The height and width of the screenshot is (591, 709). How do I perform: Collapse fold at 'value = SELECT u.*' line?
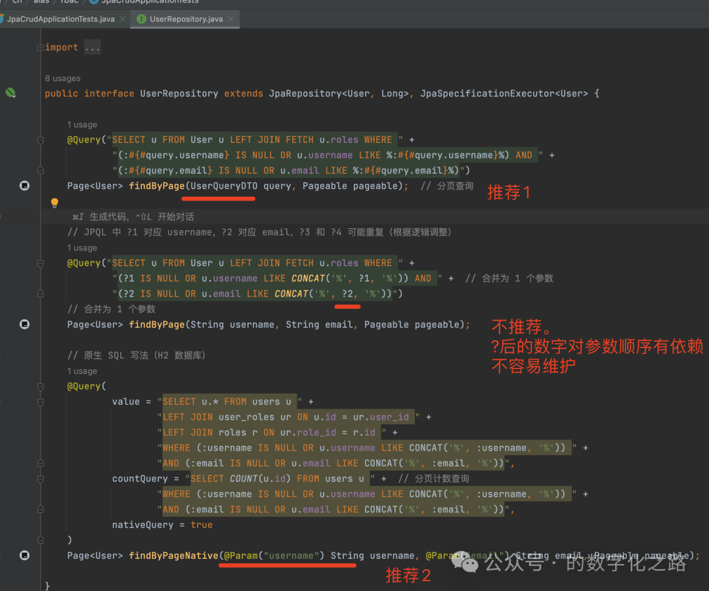[x=40, y=401]
